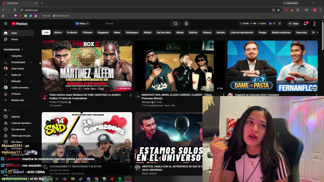The width and height of the screenshot is (324, 182).
Task: Select the Reggaeton filter chip
Action: (x=103, y=32)
